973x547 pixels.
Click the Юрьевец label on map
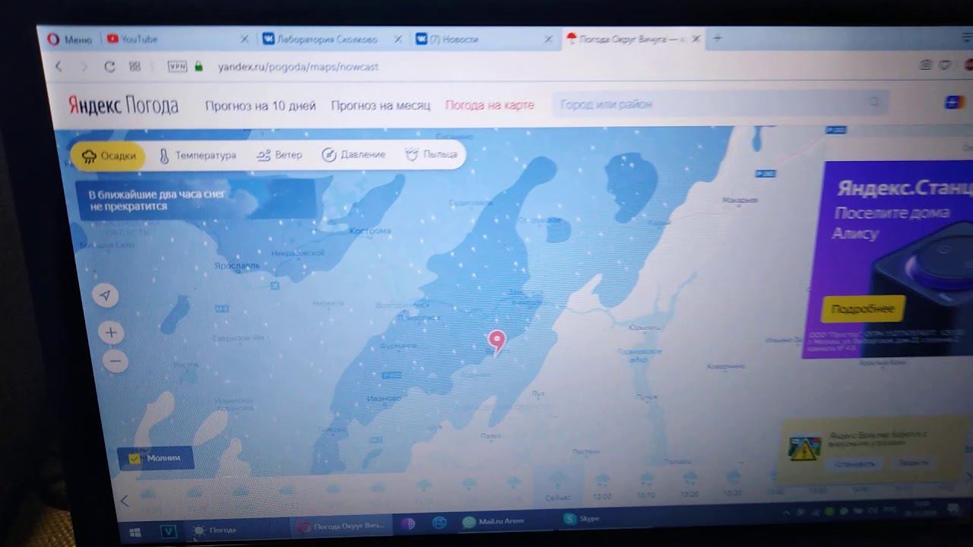[644, 327]
